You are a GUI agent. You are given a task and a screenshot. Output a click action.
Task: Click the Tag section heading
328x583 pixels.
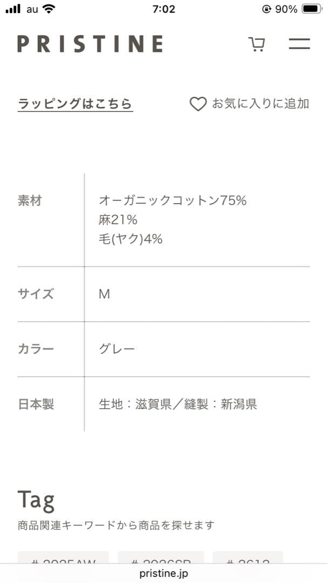click(36, 500)
